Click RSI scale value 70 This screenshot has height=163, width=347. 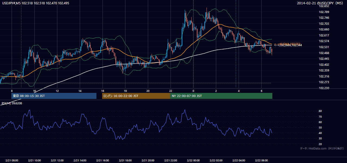click(x=320, y=117)
